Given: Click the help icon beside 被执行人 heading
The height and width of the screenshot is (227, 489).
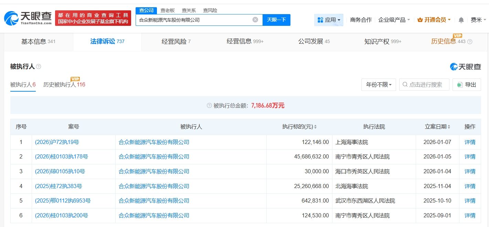Looking at the screenshot, I should (x=39, y=67).
